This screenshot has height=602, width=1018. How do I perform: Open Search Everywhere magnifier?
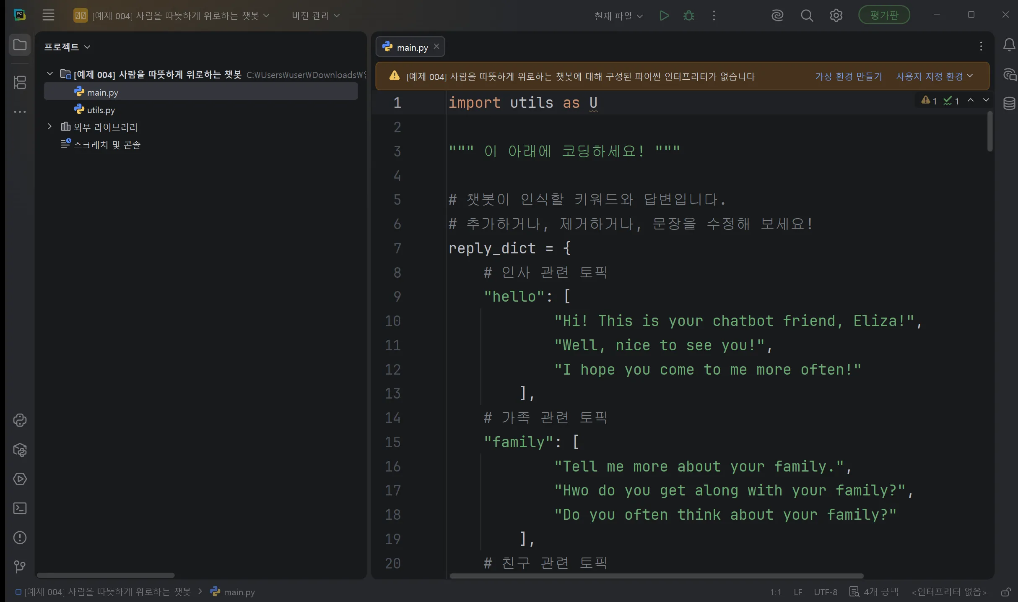pyautogui.click(x=807, y=16)
